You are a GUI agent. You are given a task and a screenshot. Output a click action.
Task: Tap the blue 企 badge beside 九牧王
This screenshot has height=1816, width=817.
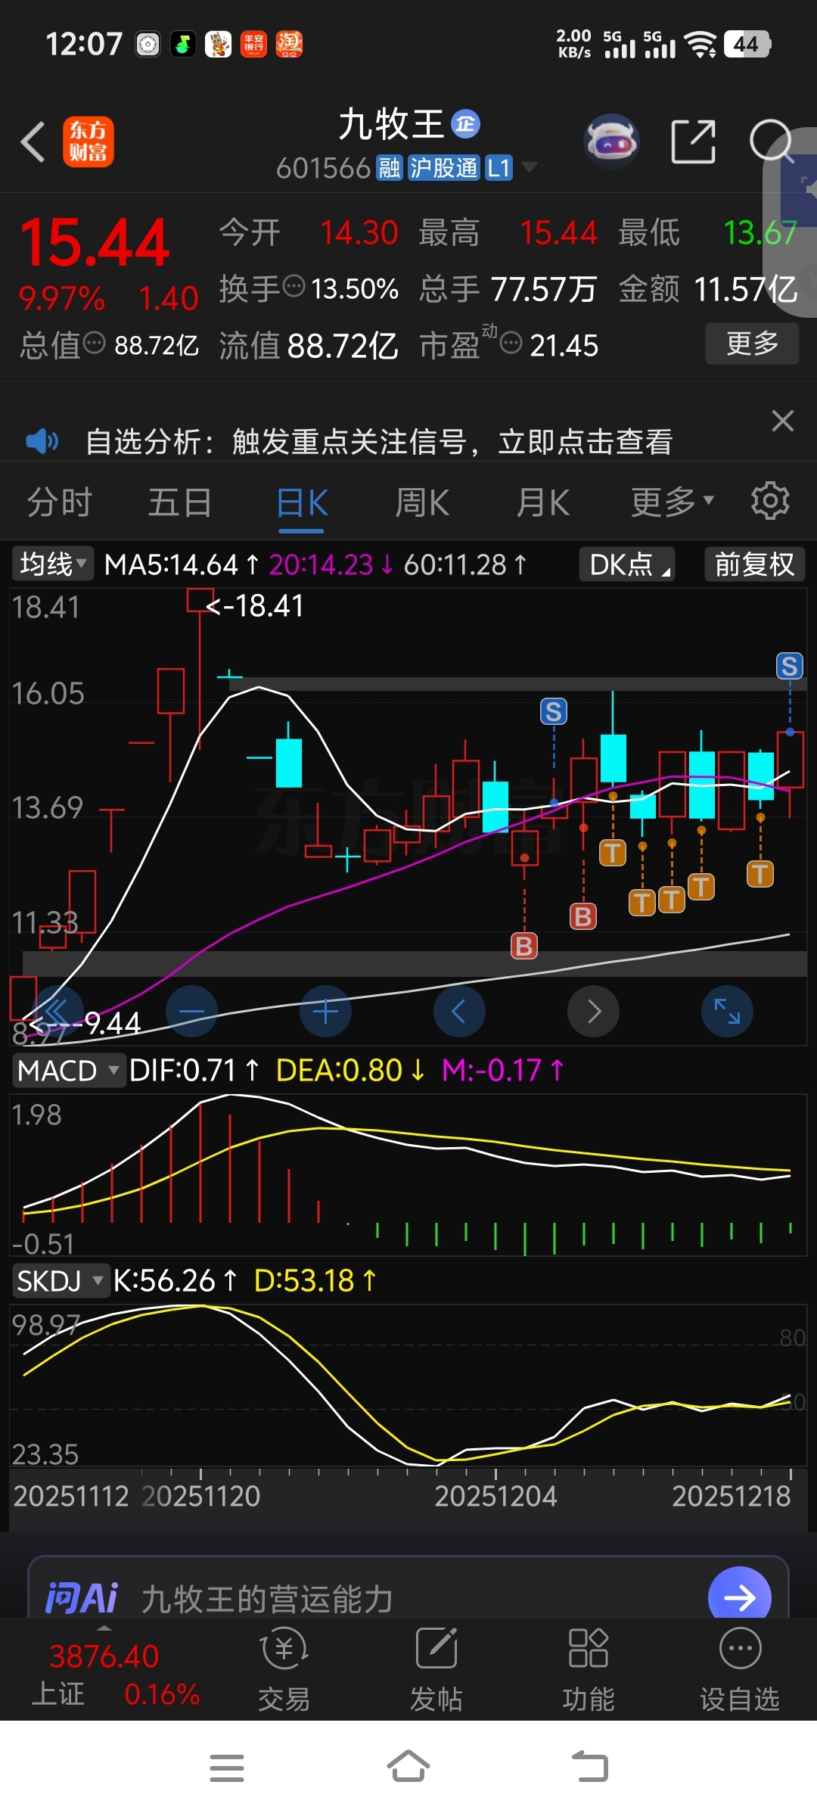(465, 124)
